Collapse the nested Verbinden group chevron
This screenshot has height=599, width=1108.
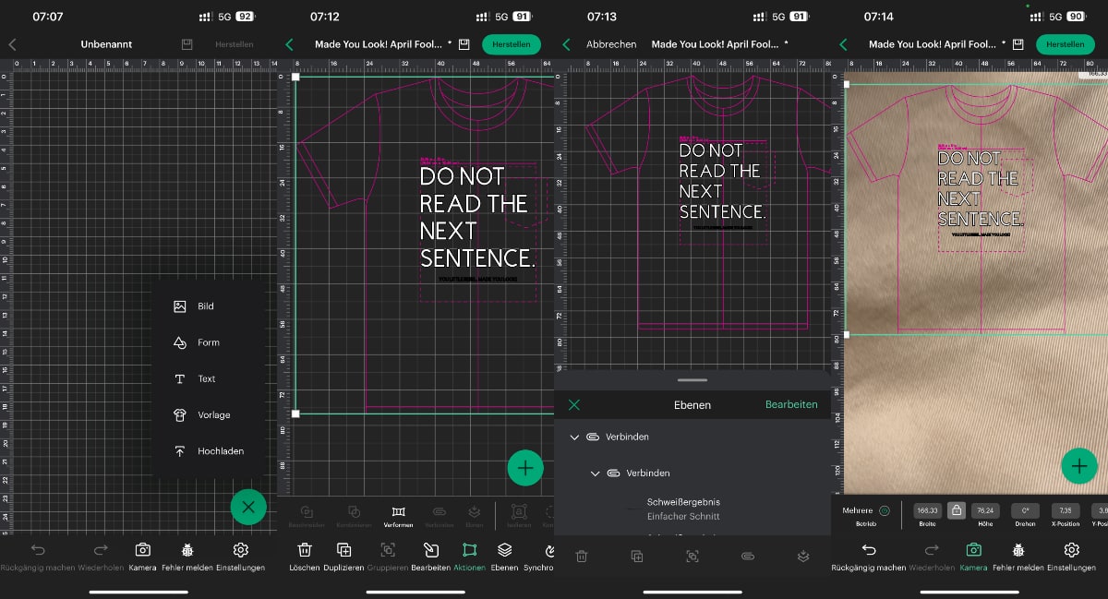tap(595, 473)
